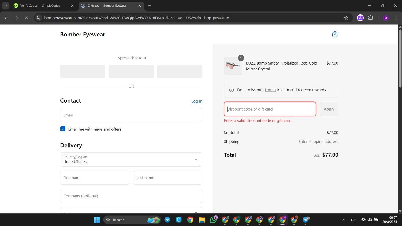Click the page vertical scrollbar thumb

pos(400,58)
